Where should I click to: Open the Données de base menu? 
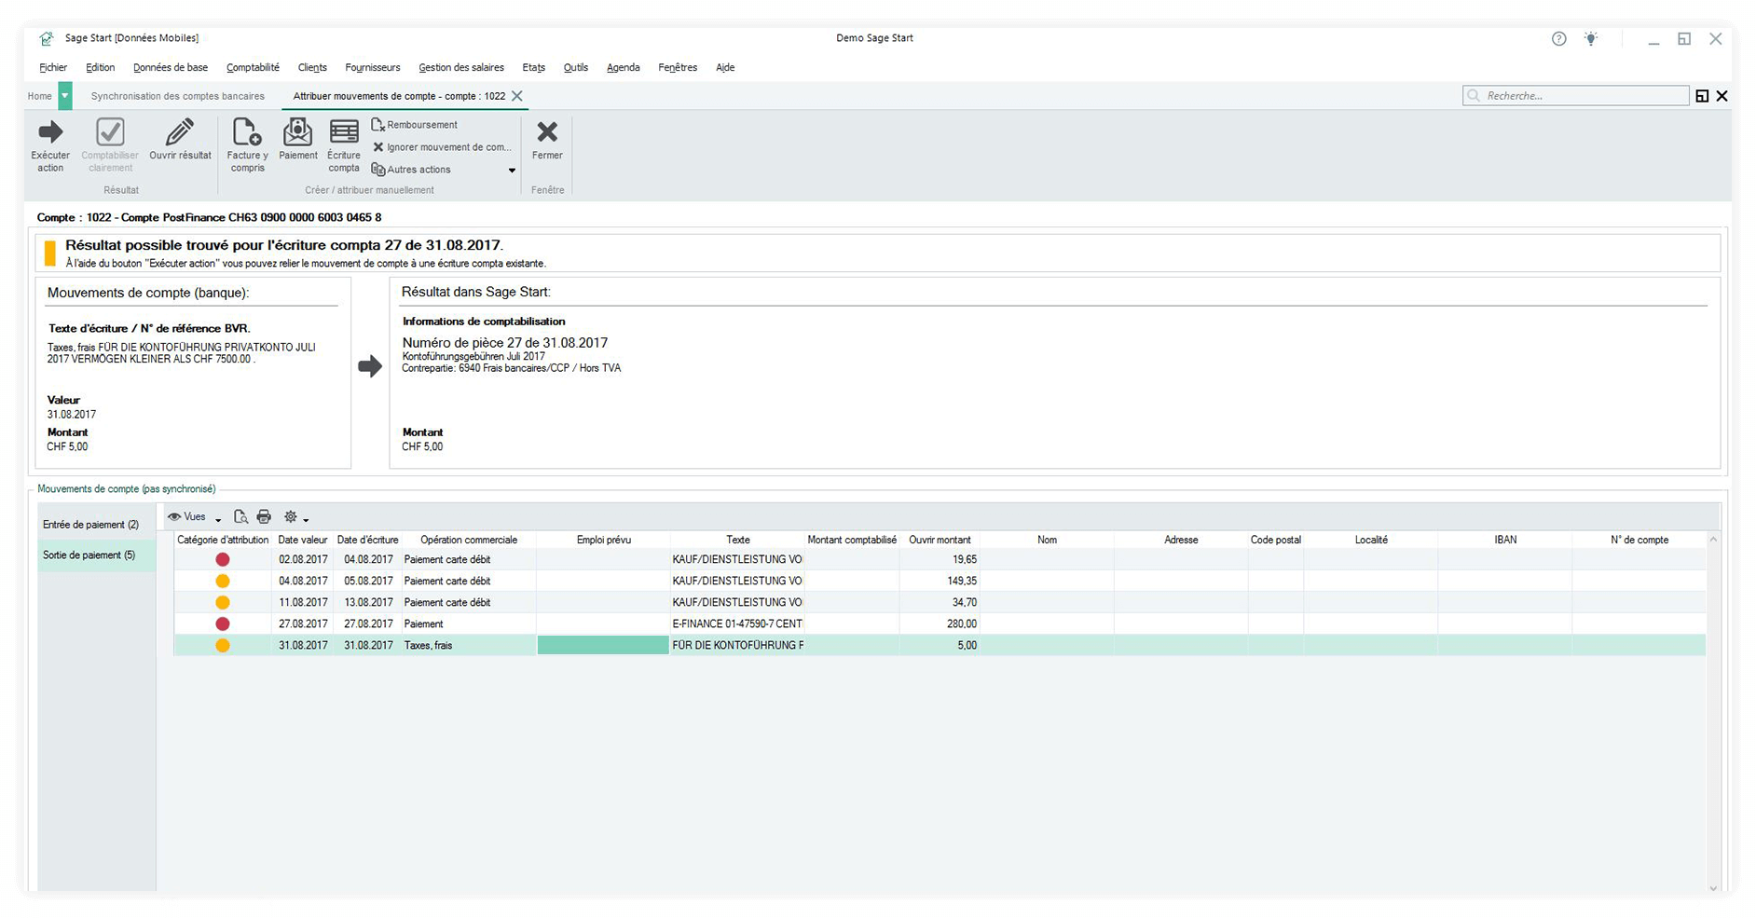pyautogui.click(x=171, y=67)
